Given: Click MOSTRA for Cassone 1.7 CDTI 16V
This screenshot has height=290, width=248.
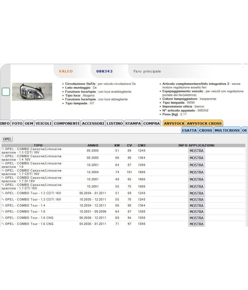Looking at the screenshot, I should click(196, 172).
